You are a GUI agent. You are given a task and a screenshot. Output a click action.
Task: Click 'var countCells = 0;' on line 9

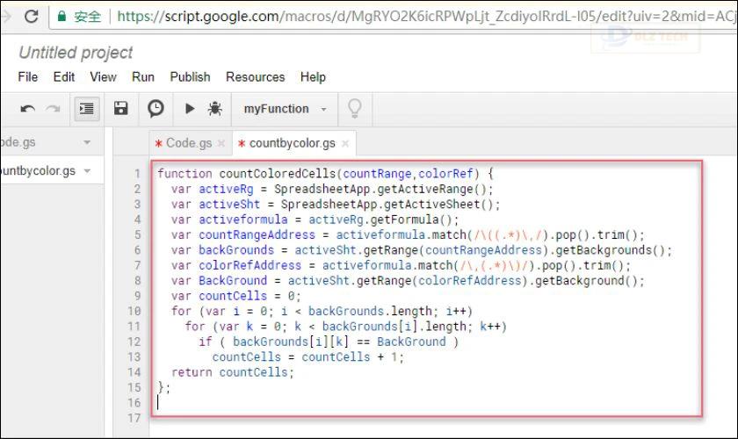pos(235,296)
